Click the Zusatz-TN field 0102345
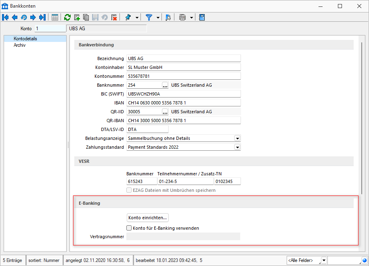This screenshot has height=266, width=369. click(x=227, y=181)
